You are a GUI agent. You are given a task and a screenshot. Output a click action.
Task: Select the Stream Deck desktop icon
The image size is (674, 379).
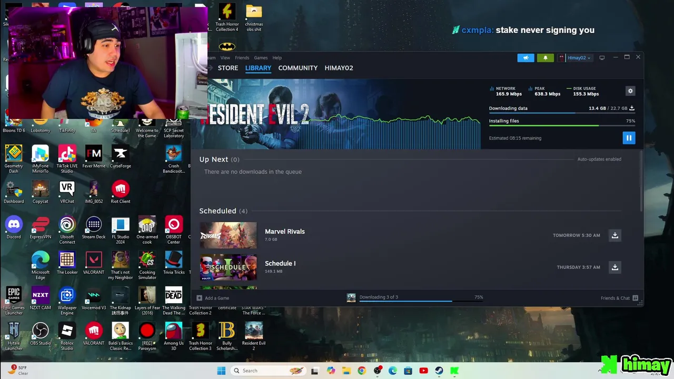click(94, 228)
